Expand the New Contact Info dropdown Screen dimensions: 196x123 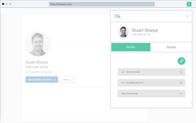tap(181, 93)
